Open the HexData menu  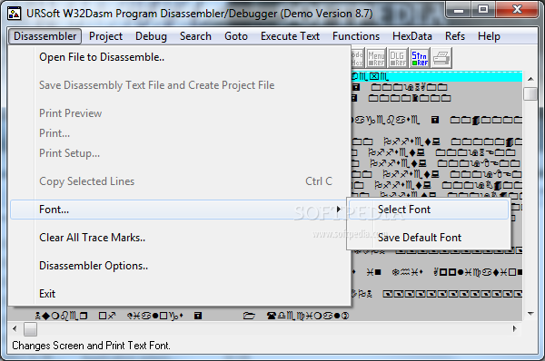point(412,36)
